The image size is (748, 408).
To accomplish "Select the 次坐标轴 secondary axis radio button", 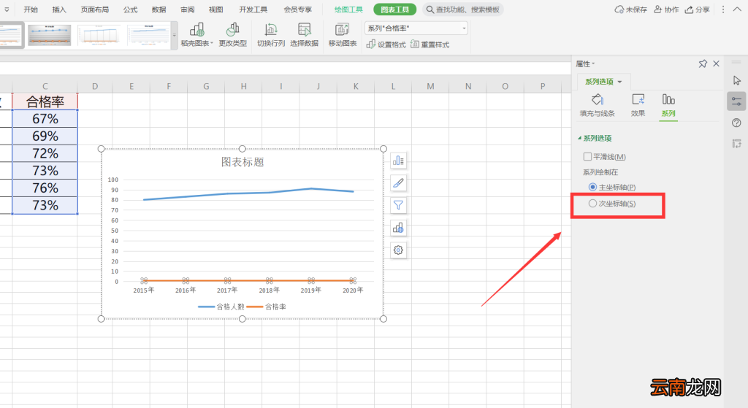I will point(592,204).
